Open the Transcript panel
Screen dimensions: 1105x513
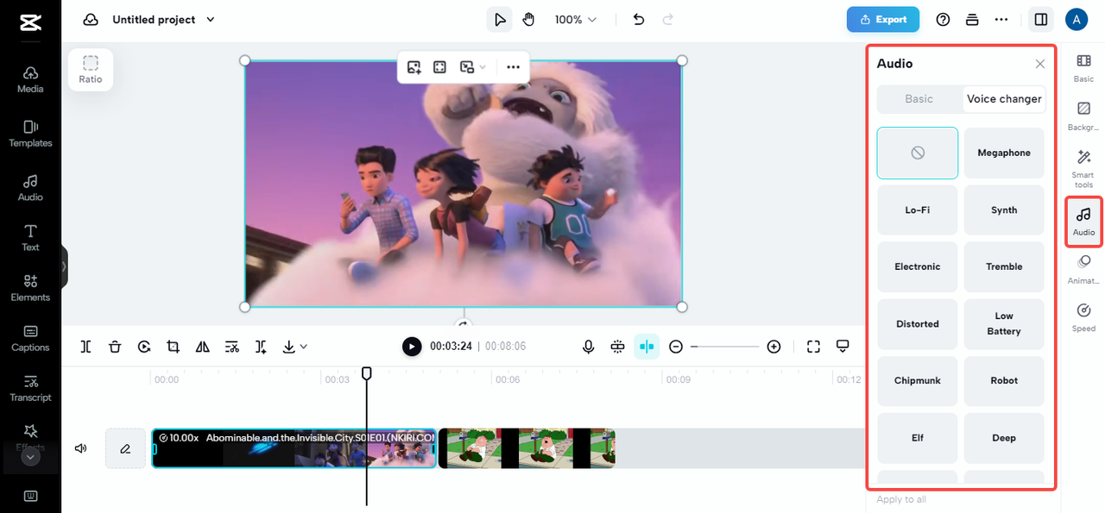30,388
